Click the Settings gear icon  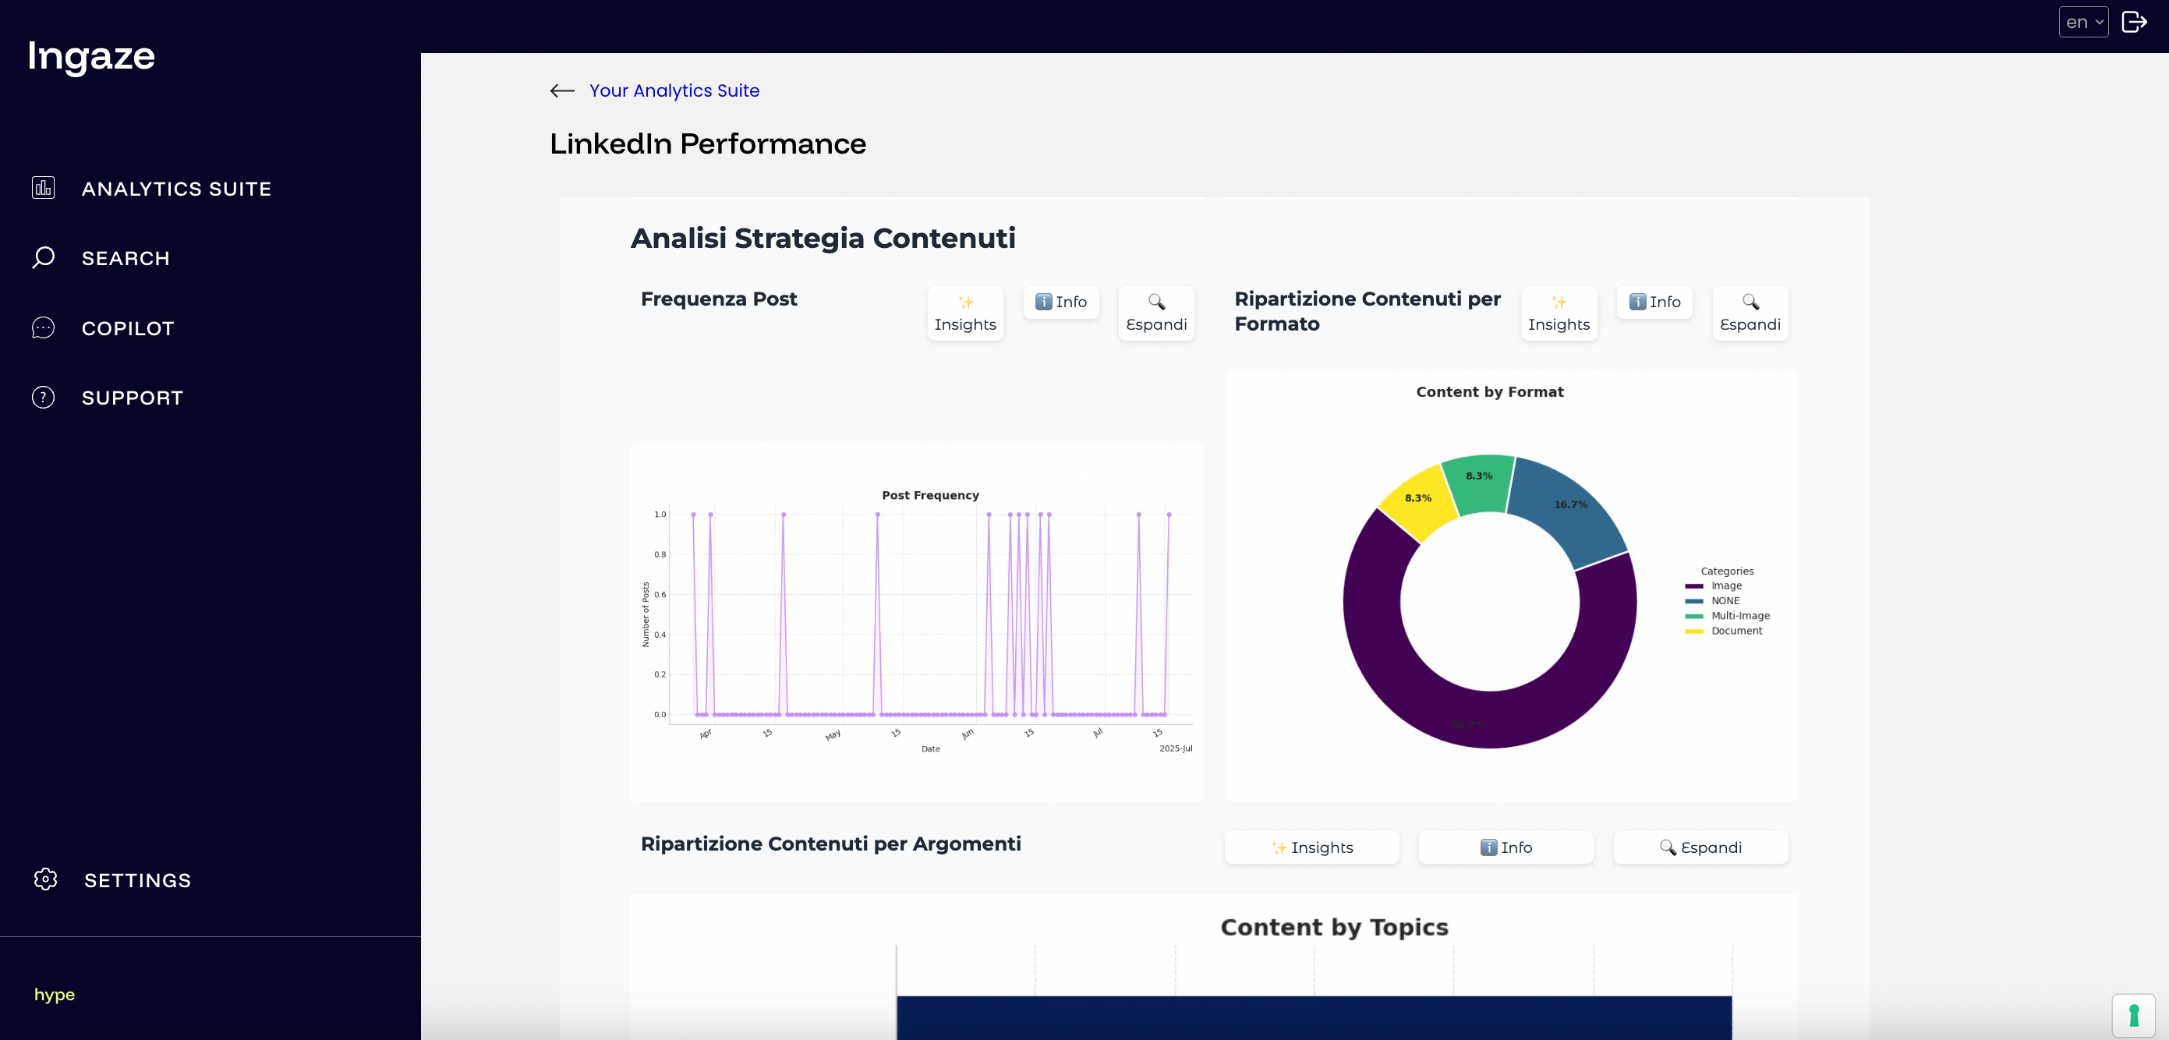45,879
